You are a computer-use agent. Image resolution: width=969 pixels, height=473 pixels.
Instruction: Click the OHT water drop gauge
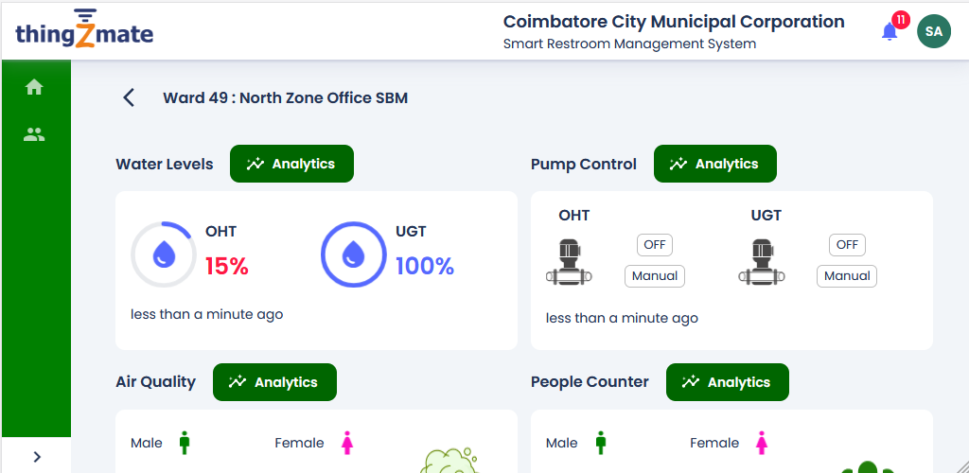[164, 254]
